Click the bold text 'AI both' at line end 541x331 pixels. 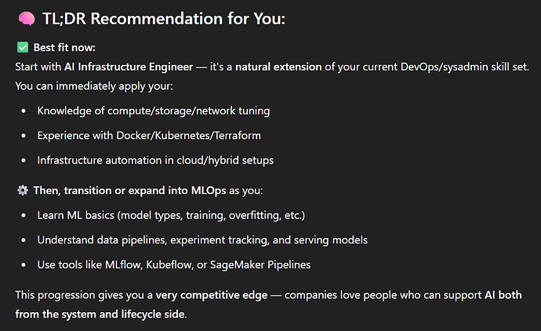coord(503,295)
